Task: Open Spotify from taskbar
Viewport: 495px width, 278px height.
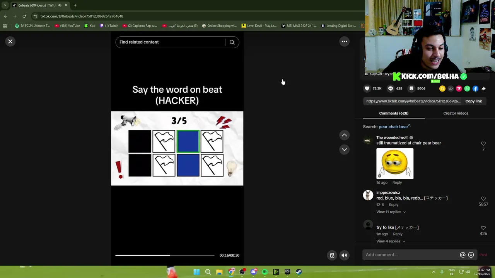Action: click(x=265, y=272)
